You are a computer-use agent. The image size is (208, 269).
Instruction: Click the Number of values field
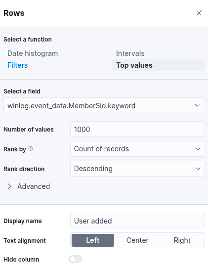(x=137, y=129)
